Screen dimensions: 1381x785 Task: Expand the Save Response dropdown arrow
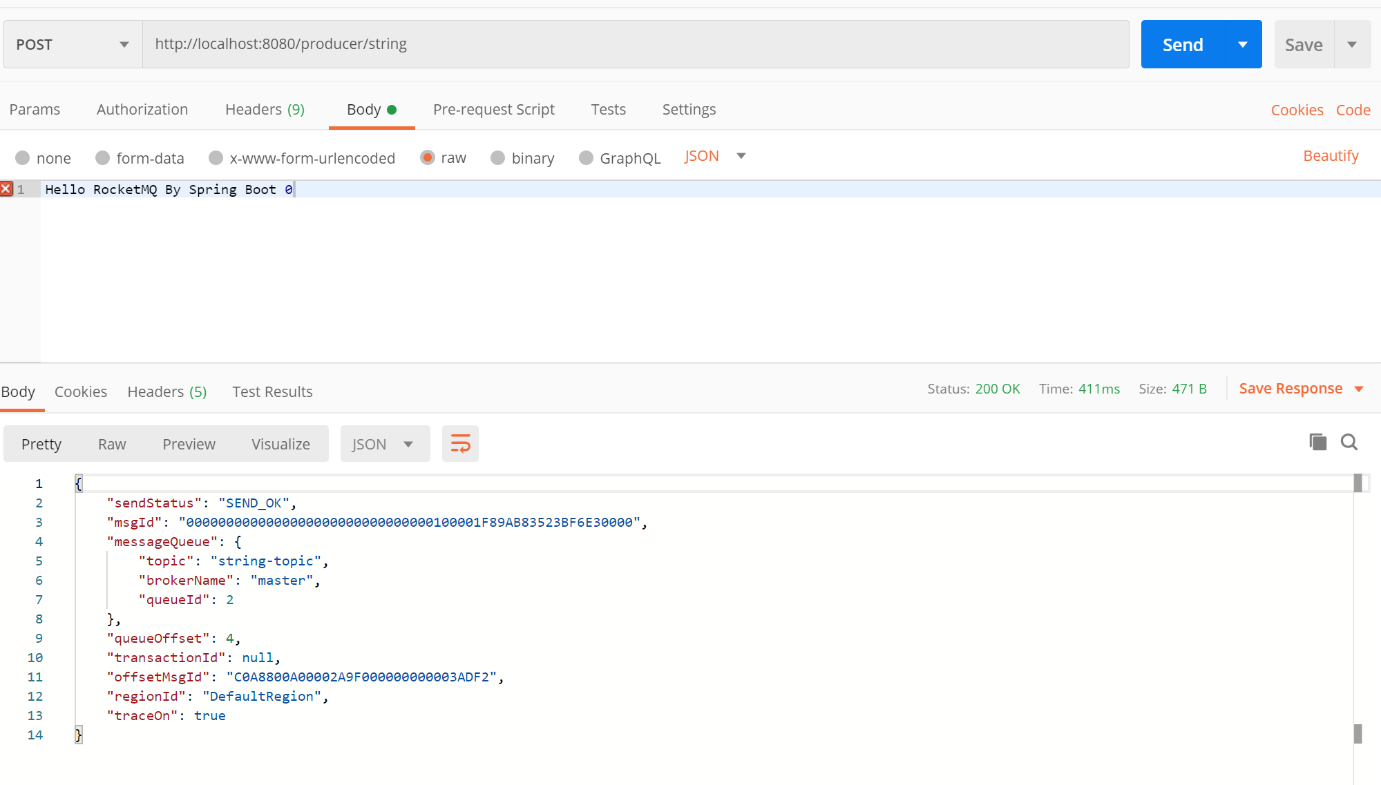pos(1359,389)
